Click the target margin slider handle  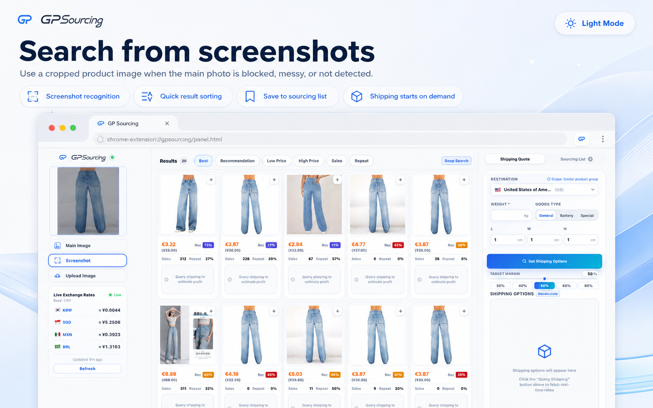(x=544, y=278)
